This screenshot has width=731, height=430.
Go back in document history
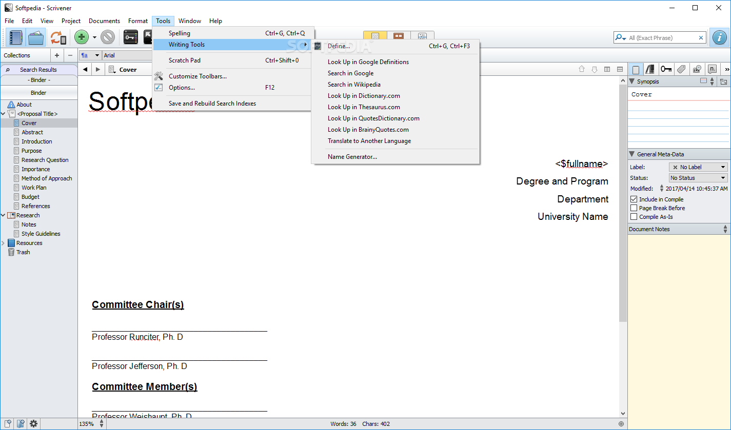click(85, 69)
